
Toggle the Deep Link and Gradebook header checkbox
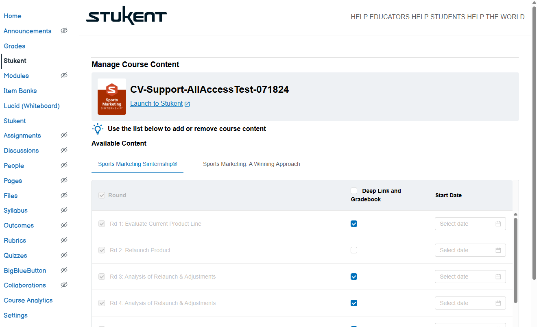click(354, 191)
